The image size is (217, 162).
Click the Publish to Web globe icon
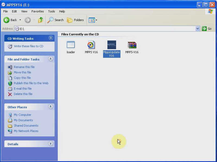coord(10,83)
